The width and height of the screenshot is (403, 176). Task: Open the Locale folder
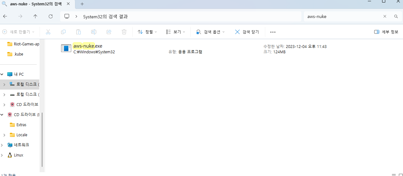pyautogui.click(x=19, y=135)
